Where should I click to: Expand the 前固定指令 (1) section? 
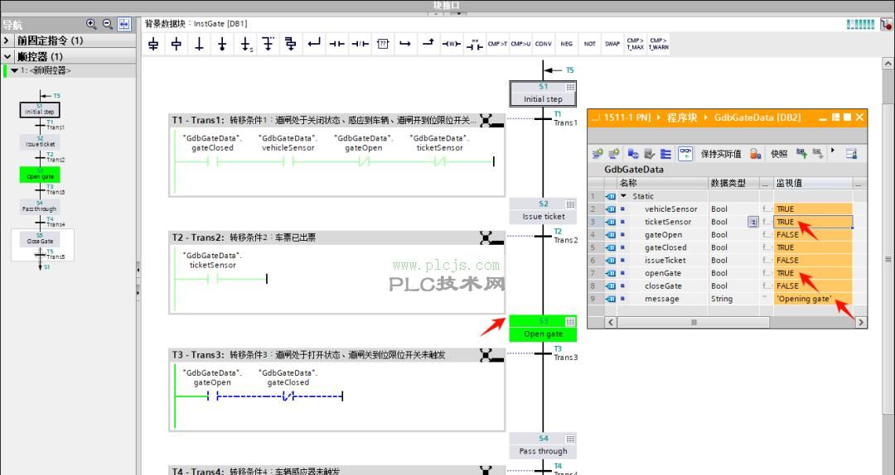tap(7, 41)
